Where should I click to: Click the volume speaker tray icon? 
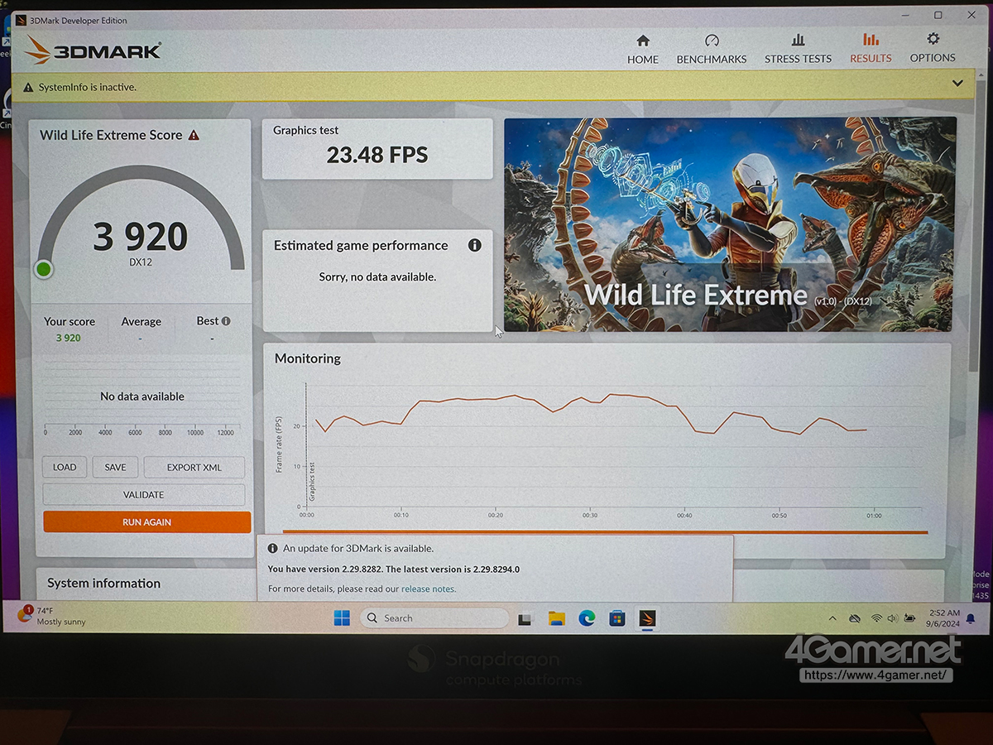tap(893, 618)
